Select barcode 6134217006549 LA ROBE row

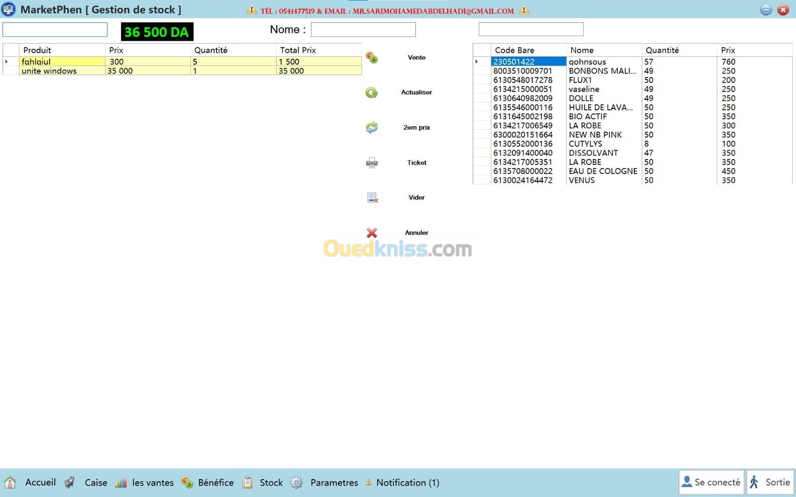[x=632, y=126]
